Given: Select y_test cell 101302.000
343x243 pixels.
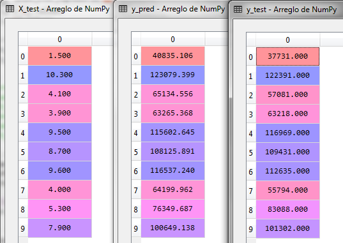Looking at the screenshot, I should click(288, 228).
